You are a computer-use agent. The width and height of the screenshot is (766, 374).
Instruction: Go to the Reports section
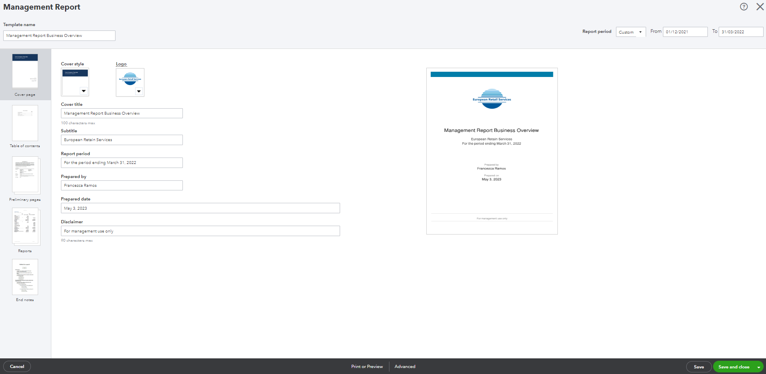click(25, 230)
